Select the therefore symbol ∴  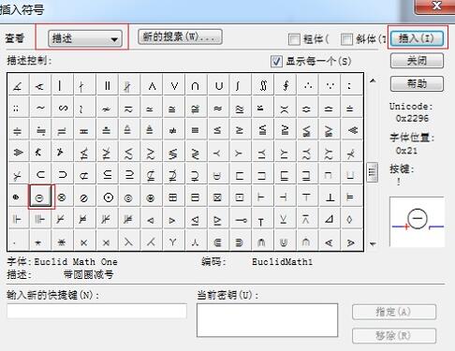(307, 85)
